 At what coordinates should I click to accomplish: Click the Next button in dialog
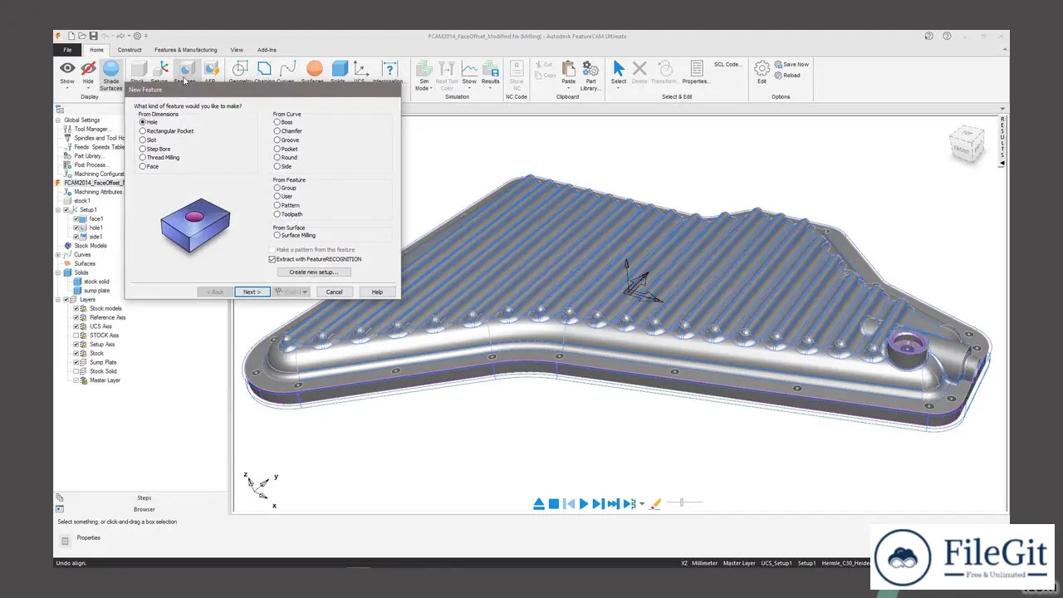(252, 292)
